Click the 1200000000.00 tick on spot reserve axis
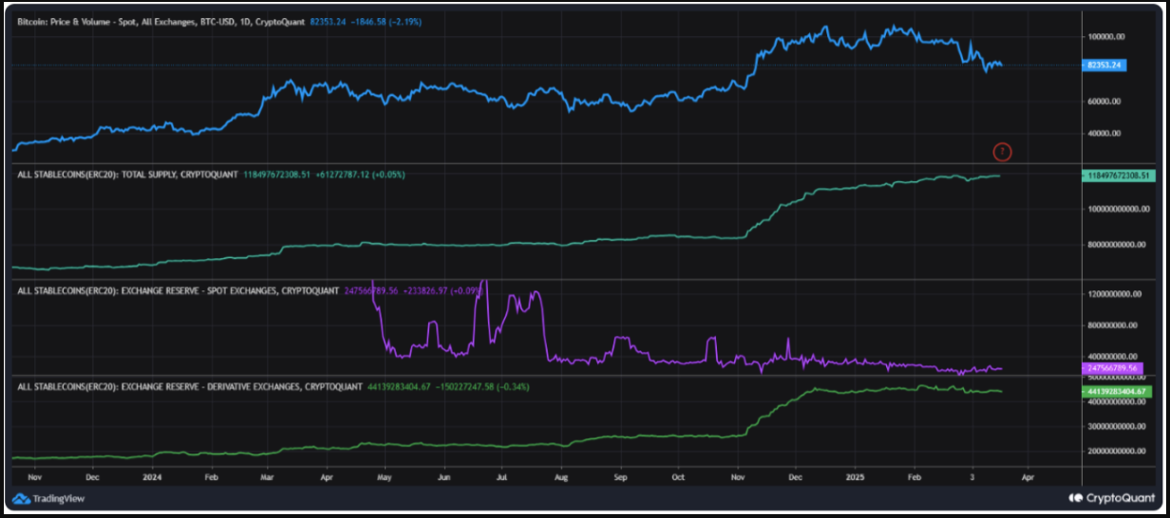This screenshot has height=518, width=1170. pos(1113,294)
